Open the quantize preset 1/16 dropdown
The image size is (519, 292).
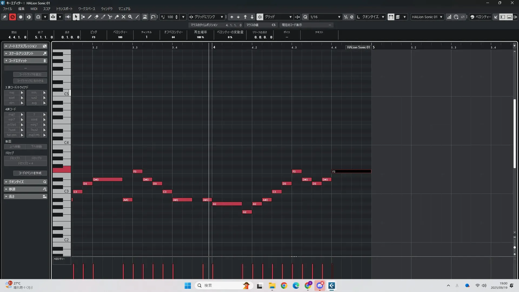[339, 17]
